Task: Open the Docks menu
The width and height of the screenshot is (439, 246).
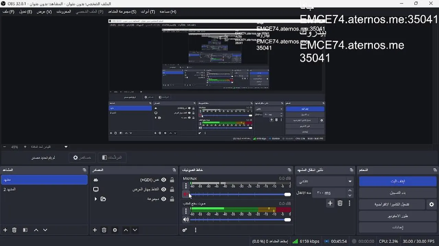Action: pyautogui.click(x=64, y=12)
